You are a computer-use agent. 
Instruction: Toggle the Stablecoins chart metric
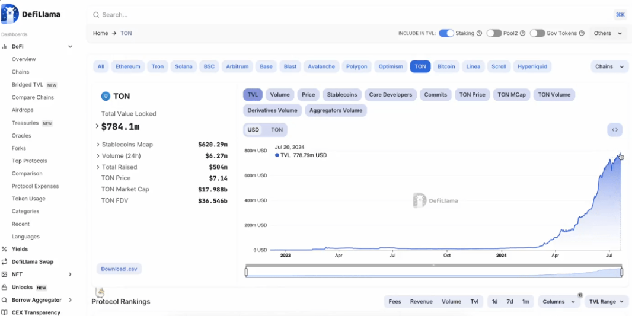pos(342,95)
